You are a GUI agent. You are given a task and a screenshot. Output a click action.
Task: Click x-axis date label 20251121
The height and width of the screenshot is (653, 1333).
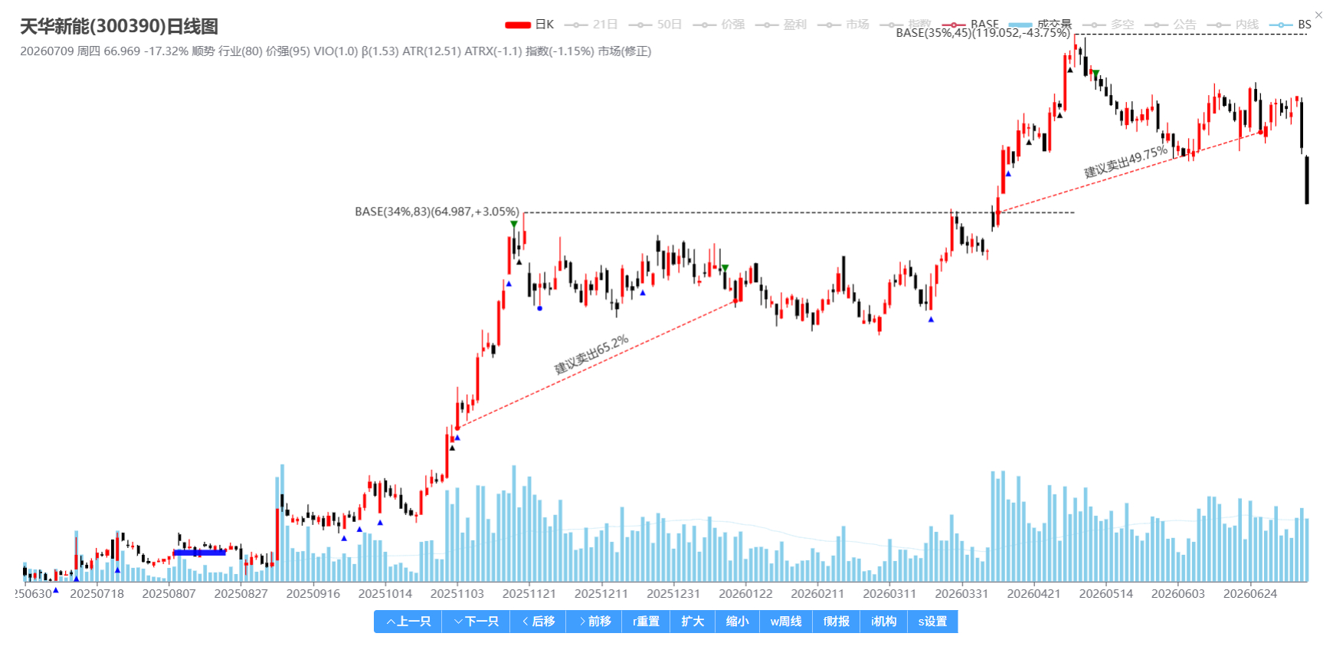click(529, 594)
